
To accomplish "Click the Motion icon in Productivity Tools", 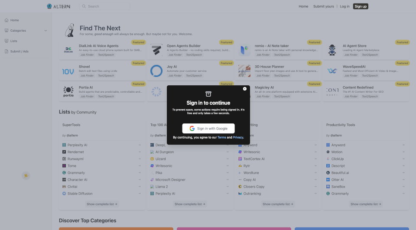I will tap(328, 152).
